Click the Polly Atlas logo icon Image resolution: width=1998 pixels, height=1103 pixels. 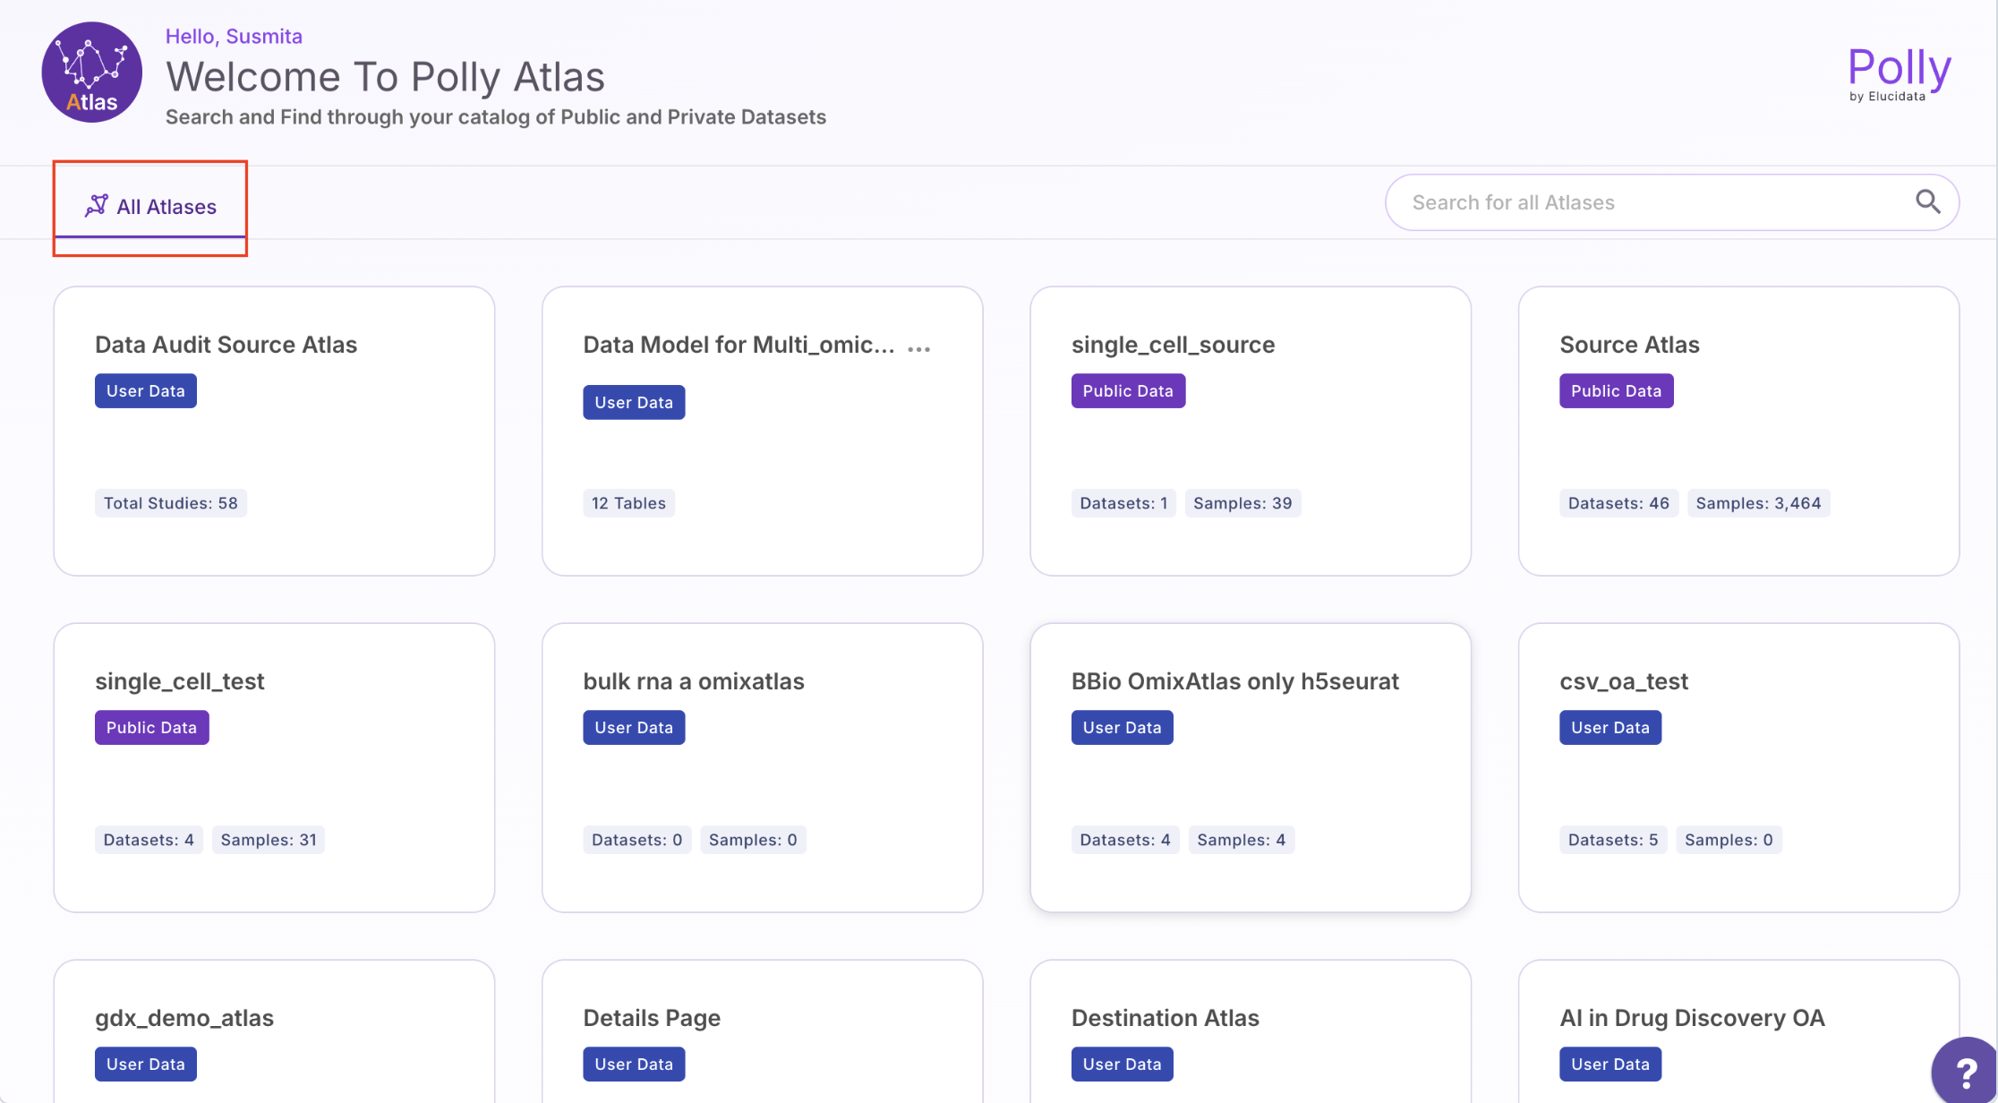(x=92, y=73)
